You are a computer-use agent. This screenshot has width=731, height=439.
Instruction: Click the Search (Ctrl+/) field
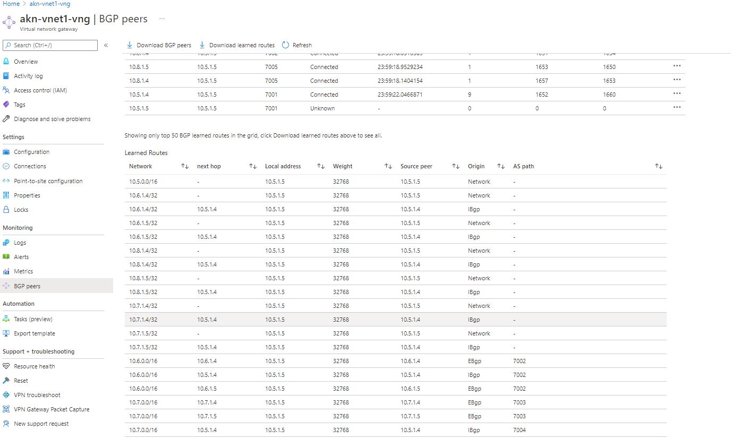click(50, 45)
